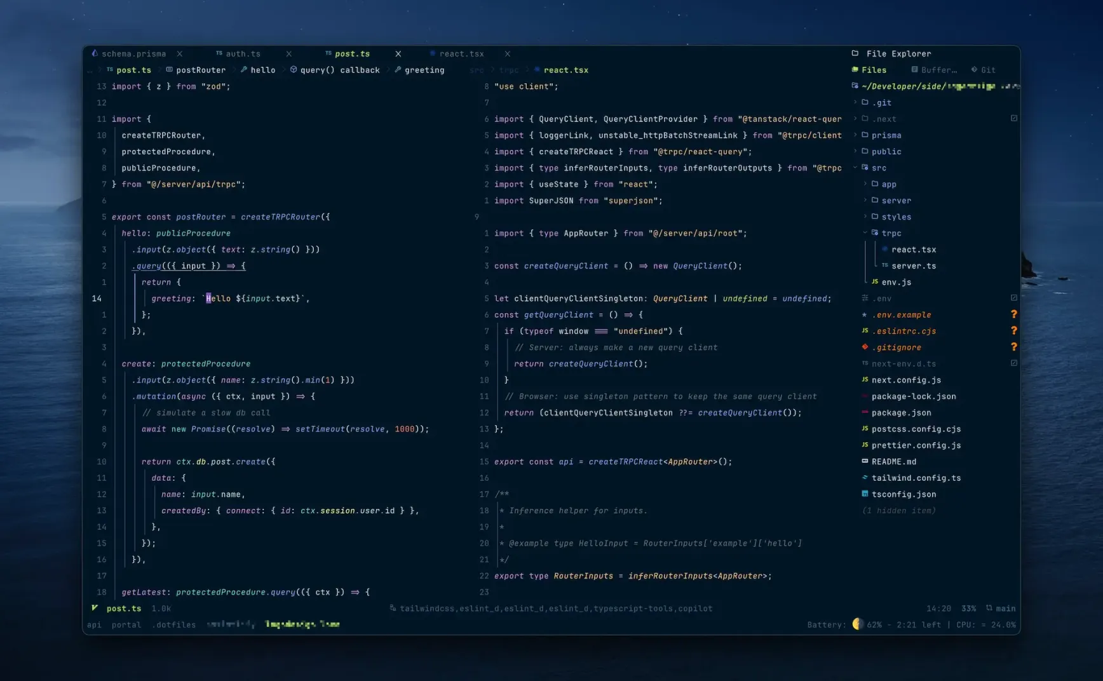
Task: Switch to the react.tsx buffer tab
Action: point(461,53)
